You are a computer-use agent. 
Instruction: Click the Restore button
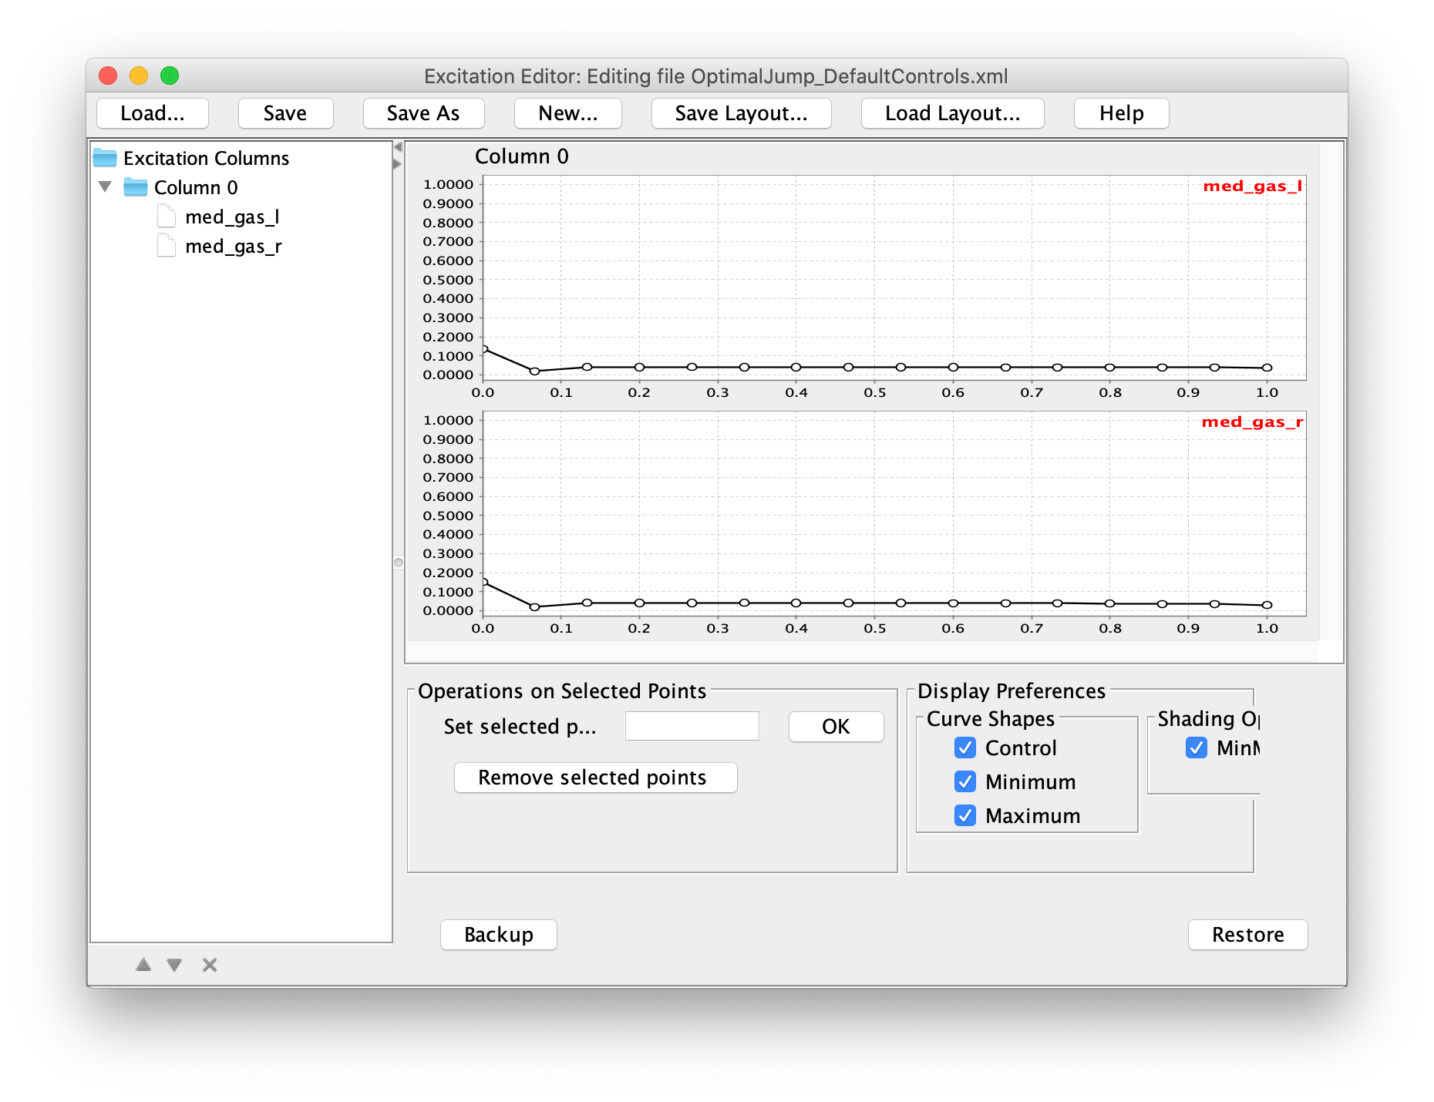(1247, 935)
